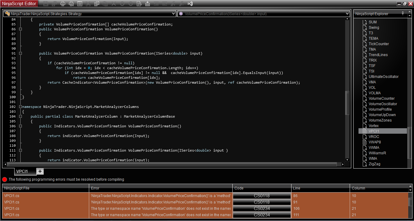Select the Swing indicator in the explorer
This screenshot has width=414, height=221.
(x=374, y=28)
